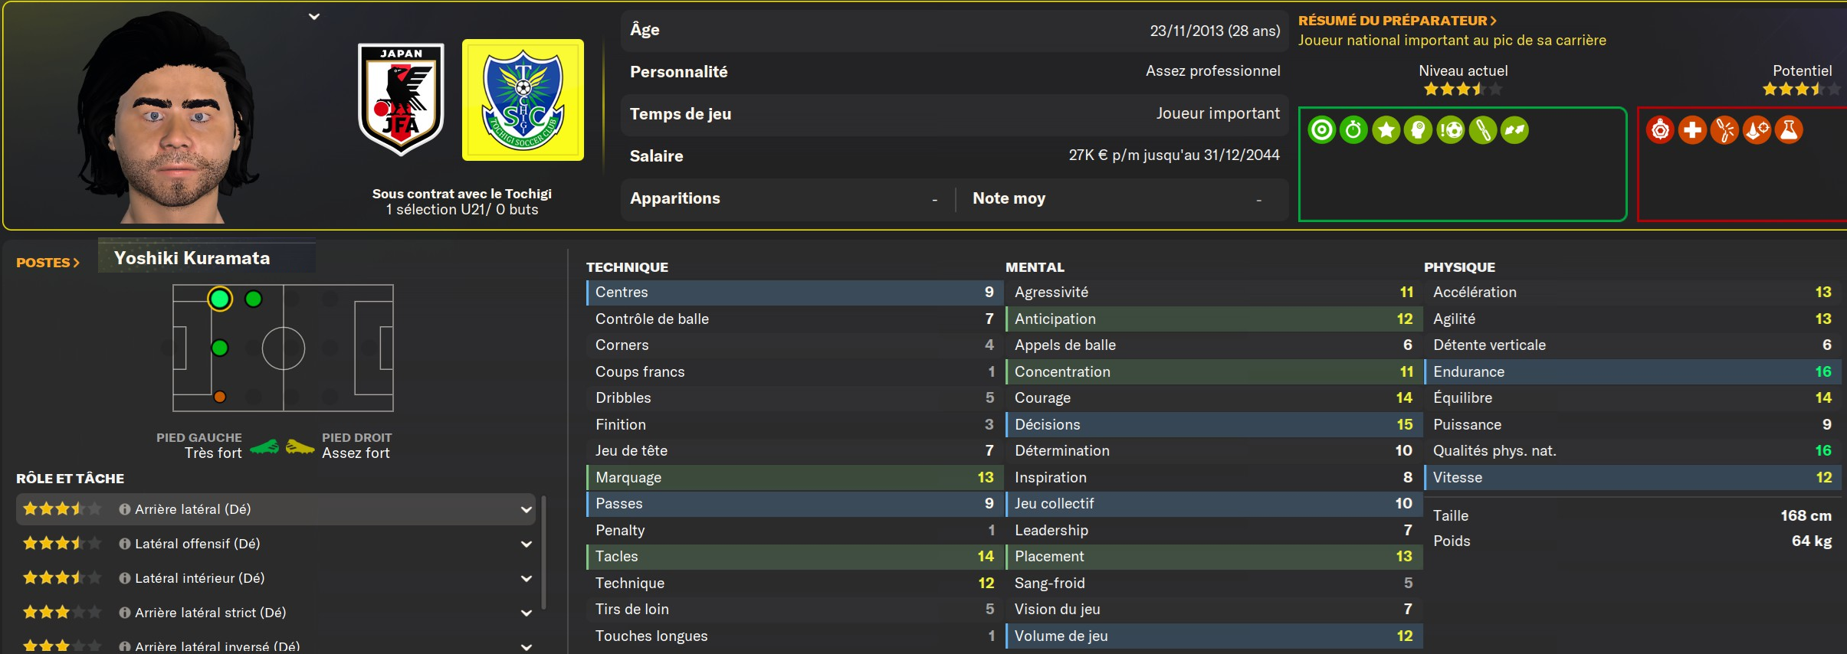
Task: Click the star icon in strengths box
Action: (x=1386, y=130)
